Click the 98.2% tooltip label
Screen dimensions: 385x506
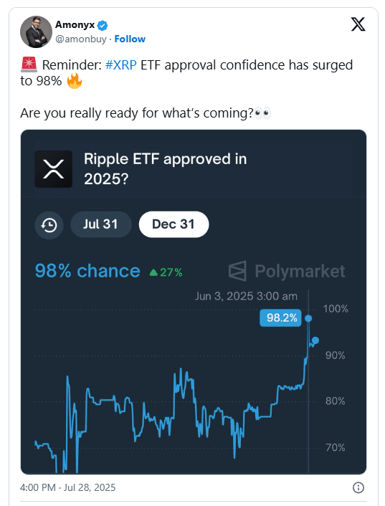(280, 318)
